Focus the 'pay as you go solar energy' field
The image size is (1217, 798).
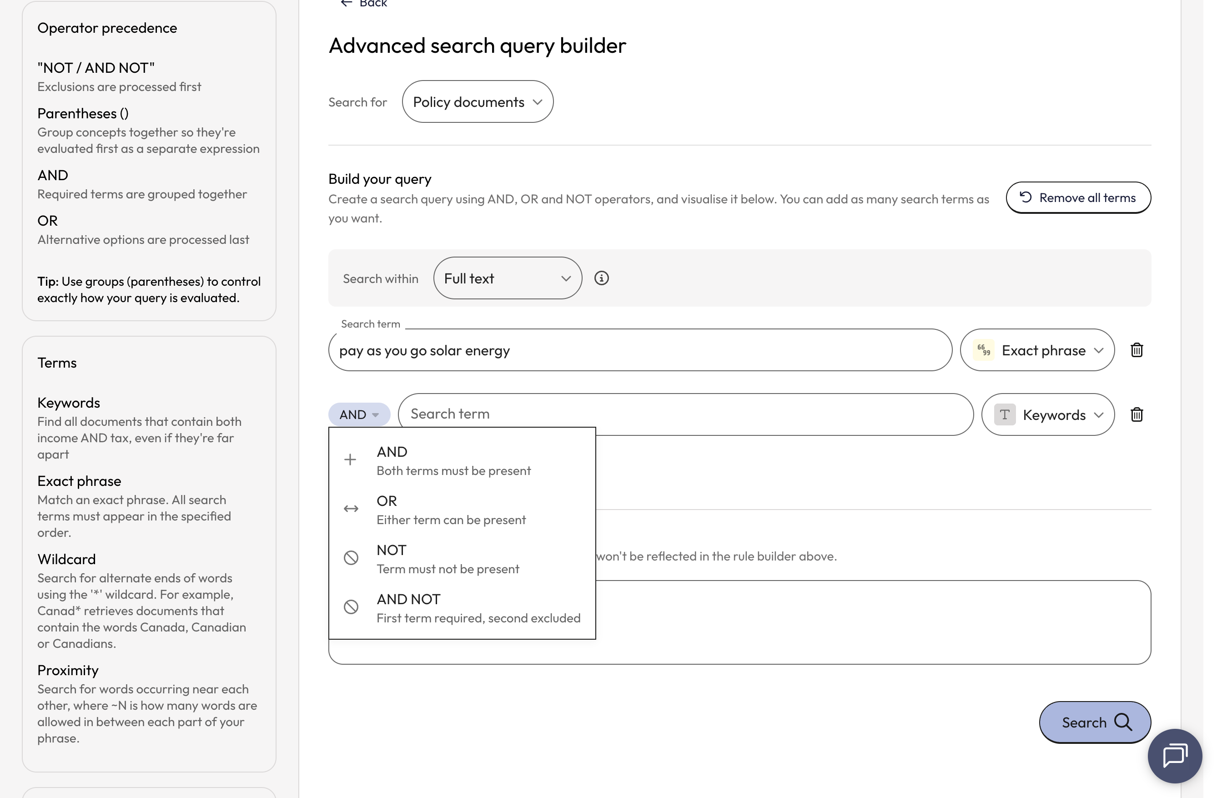click(x=640, y=350)
